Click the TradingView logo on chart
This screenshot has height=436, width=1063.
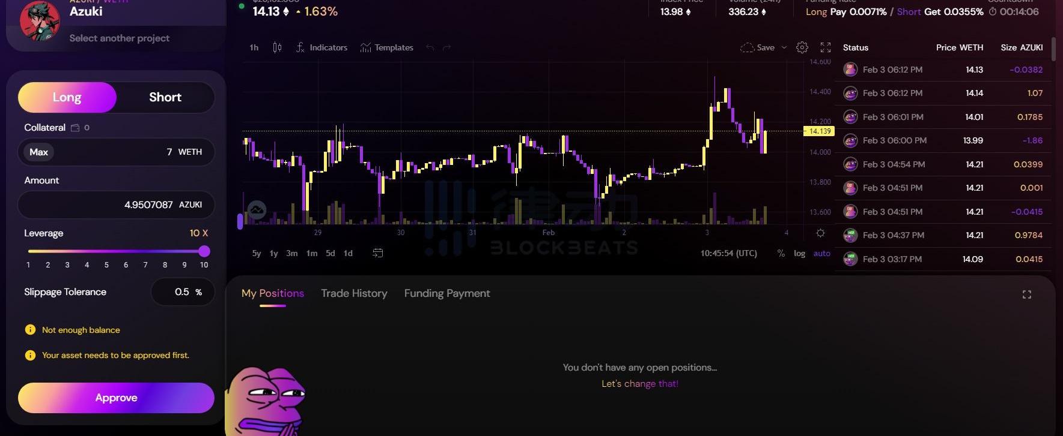click(x=257, y=209)
